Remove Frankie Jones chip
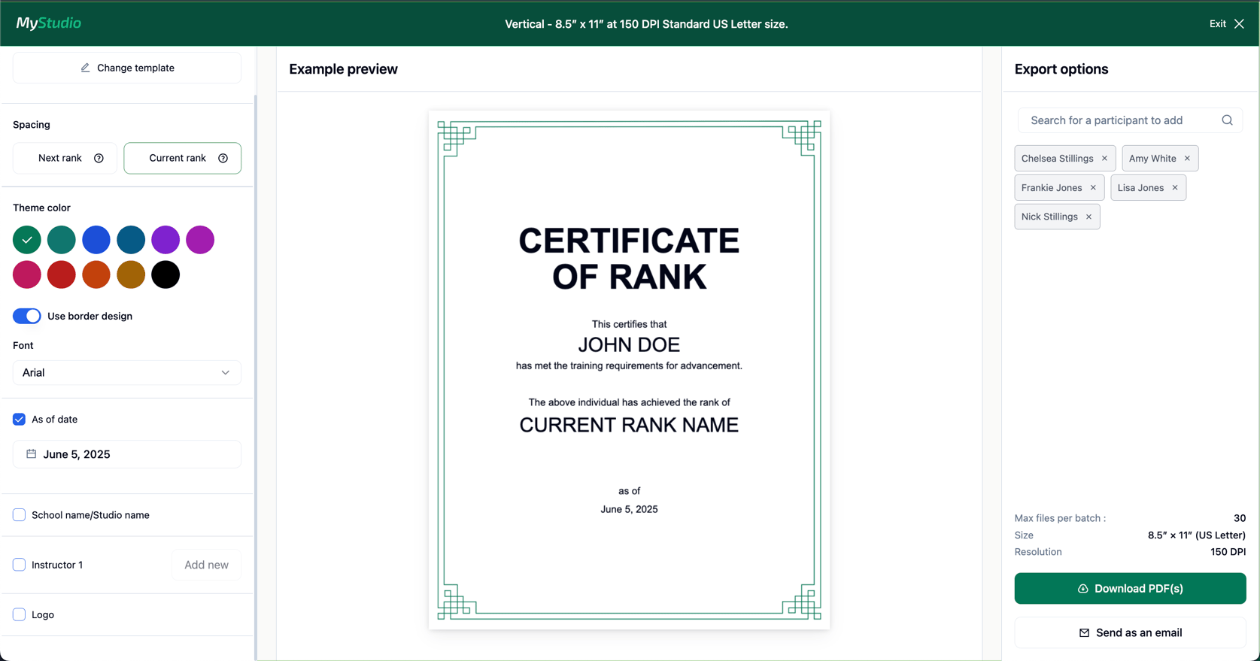This screenshot has width=1260, height=661. pyautogui.click(x=1093, y=188)
